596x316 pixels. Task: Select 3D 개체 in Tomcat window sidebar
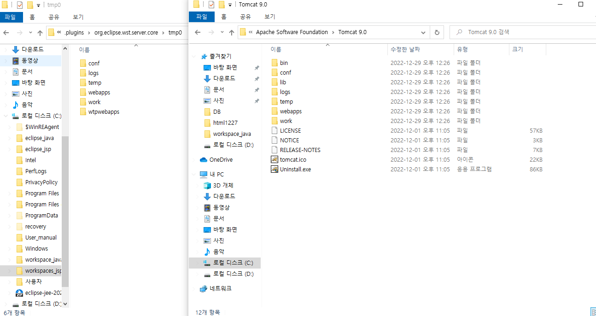click(223, 185)
